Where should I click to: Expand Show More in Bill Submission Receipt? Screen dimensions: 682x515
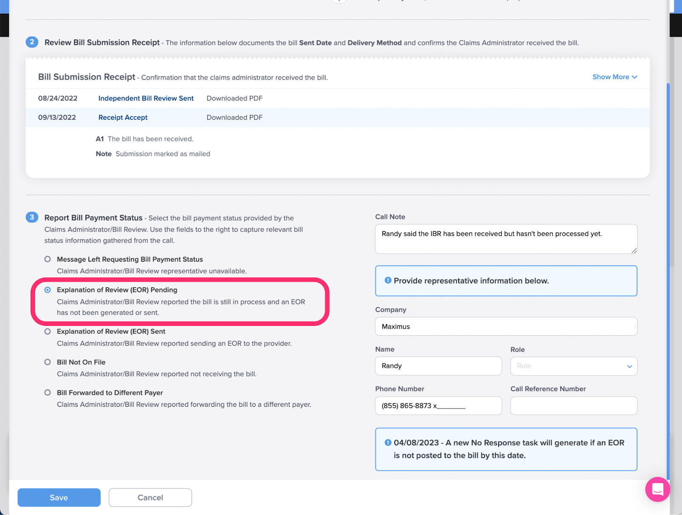pos(614,77)
